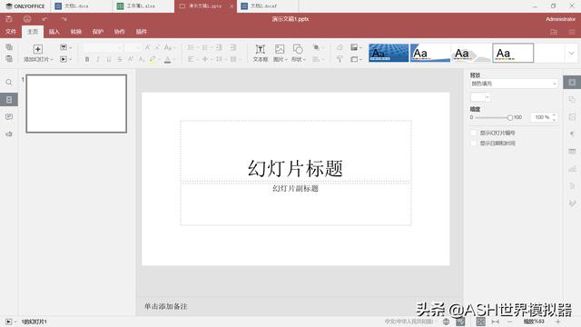Viewport: 581px width, 327px height.
Task: Expand the slide themes gallery
Action: [x=571, y=53]
